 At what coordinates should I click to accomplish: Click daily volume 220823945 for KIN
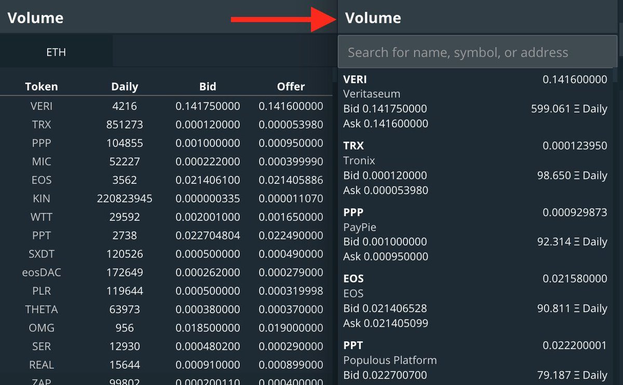(125, 198)
